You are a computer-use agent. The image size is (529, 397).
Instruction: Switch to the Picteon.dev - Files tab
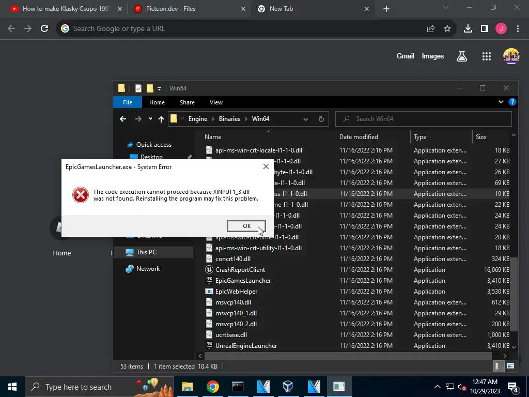pyautogui.click(x=189, y=9)
